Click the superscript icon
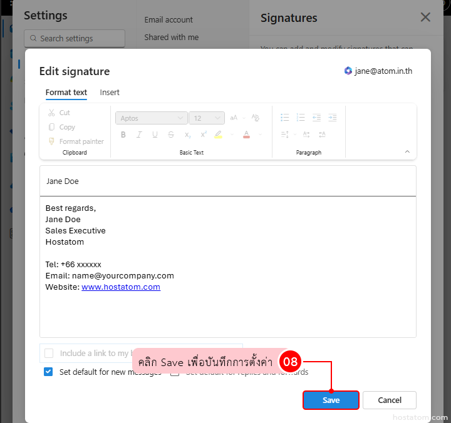The width and height of the screenshot is (451, 423). 203,135
